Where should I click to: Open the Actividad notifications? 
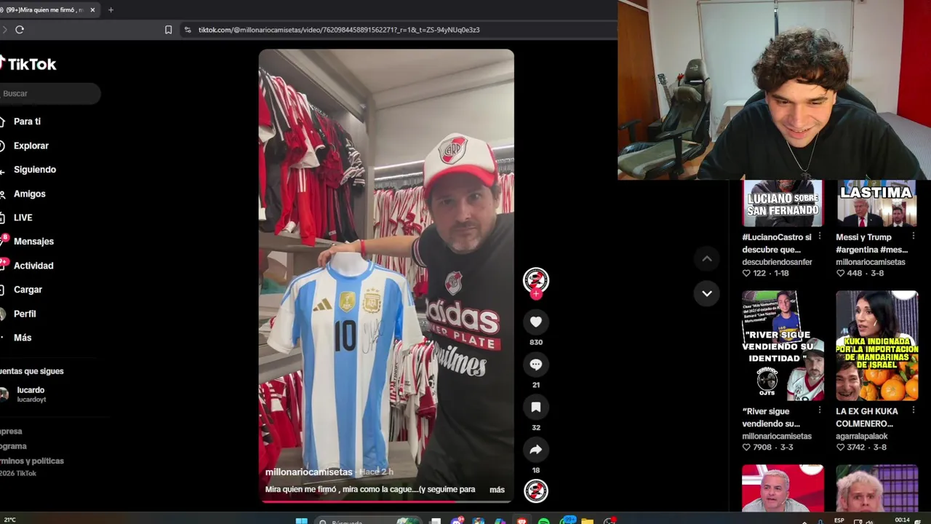click(x=33, y=266)
